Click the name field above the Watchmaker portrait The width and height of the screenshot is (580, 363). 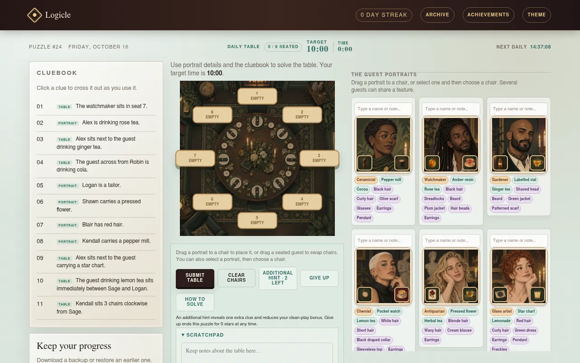coord(451,109)
